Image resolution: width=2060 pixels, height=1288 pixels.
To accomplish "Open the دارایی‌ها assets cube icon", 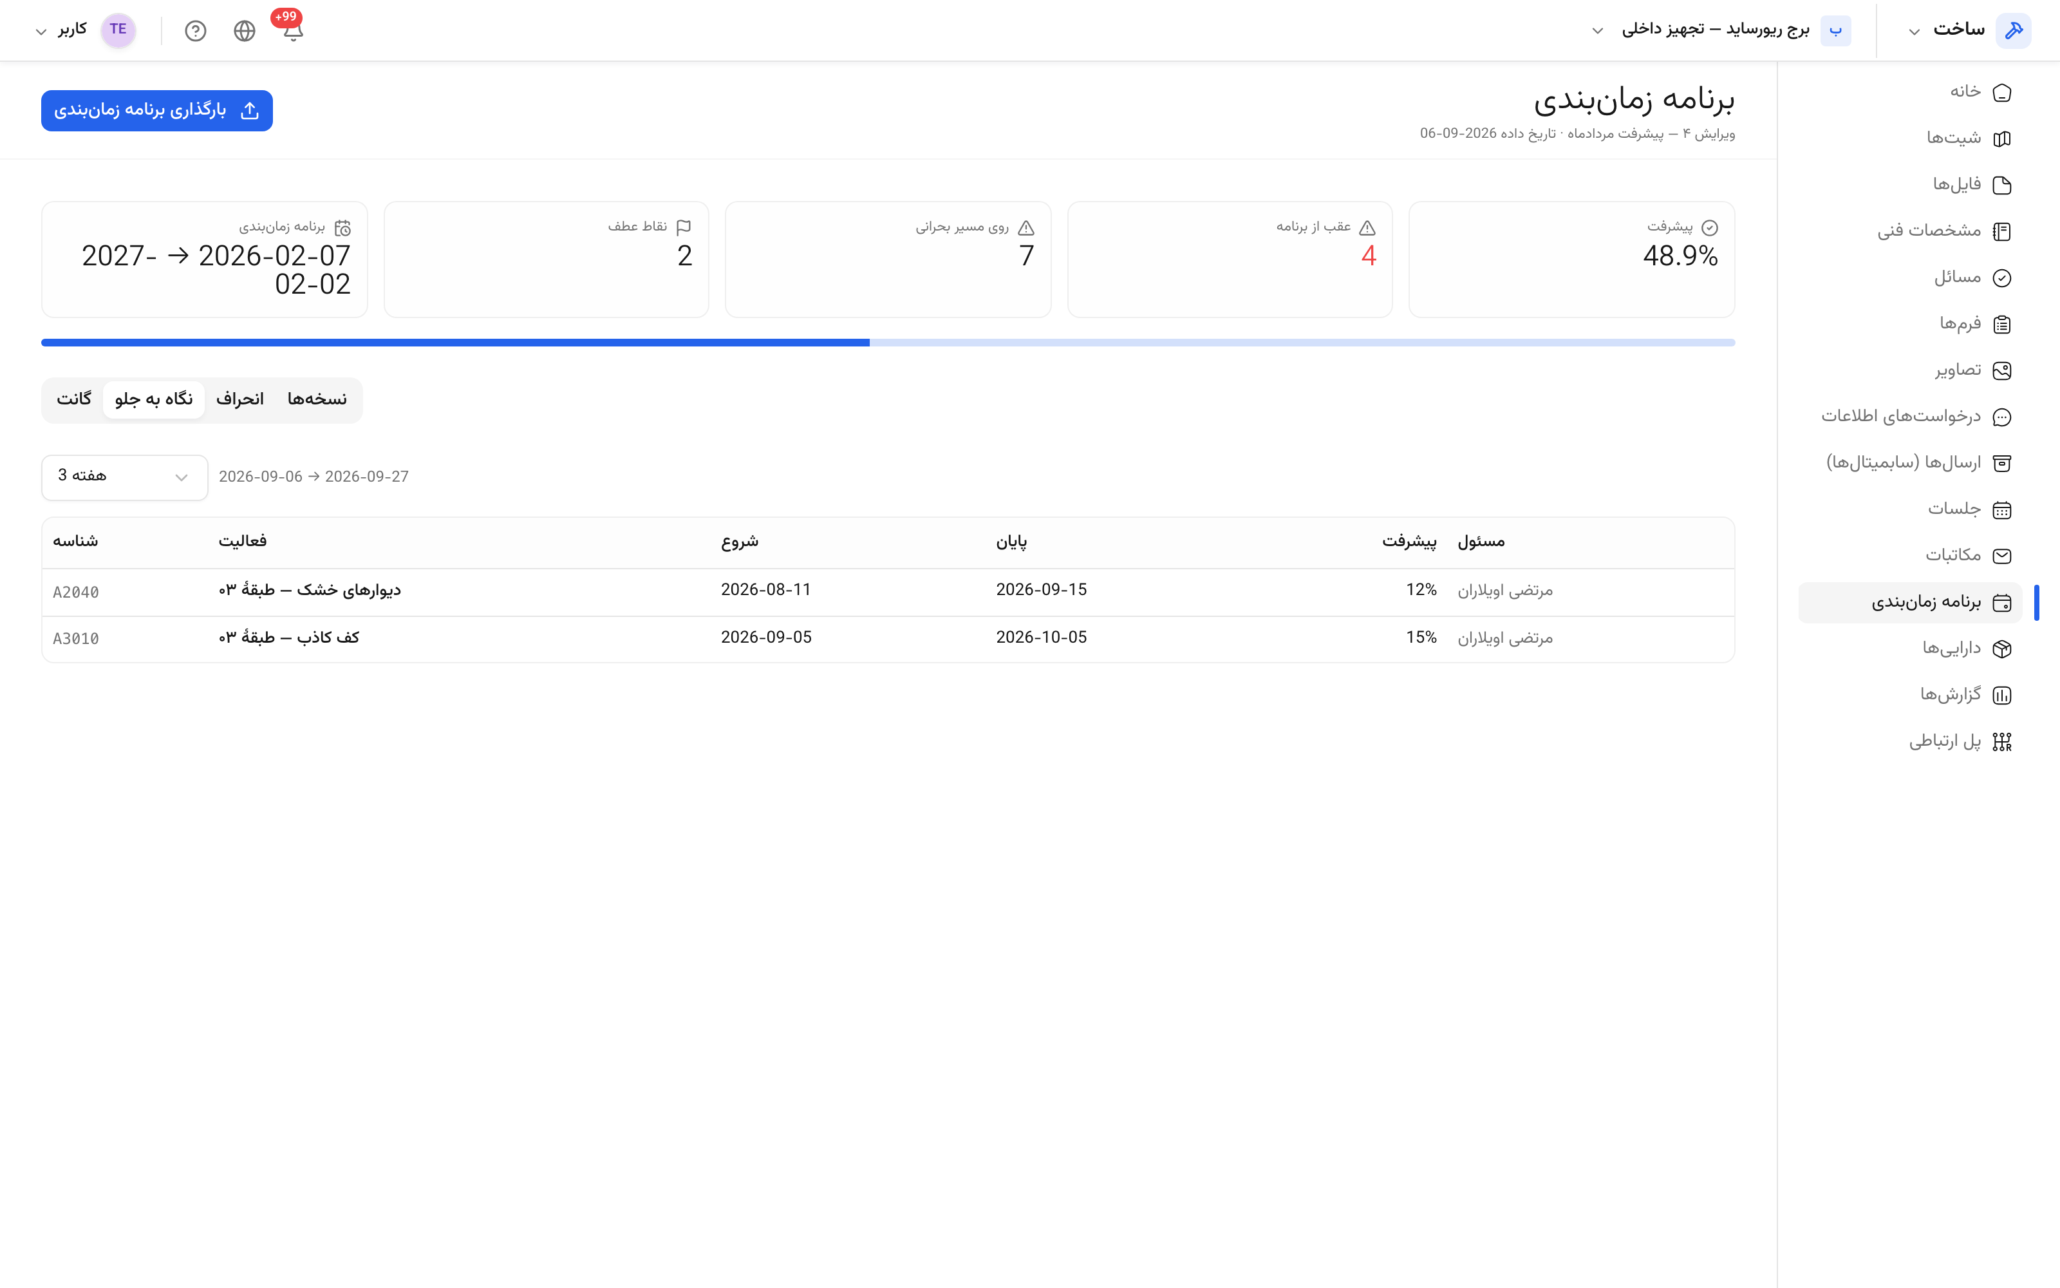I will coord(2002,649).
